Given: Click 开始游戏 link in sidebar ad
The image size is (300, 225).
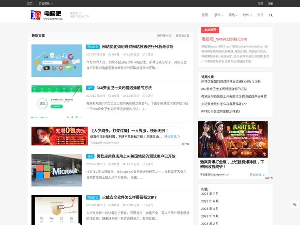Looking at the screenshot, I should [257, 175].
